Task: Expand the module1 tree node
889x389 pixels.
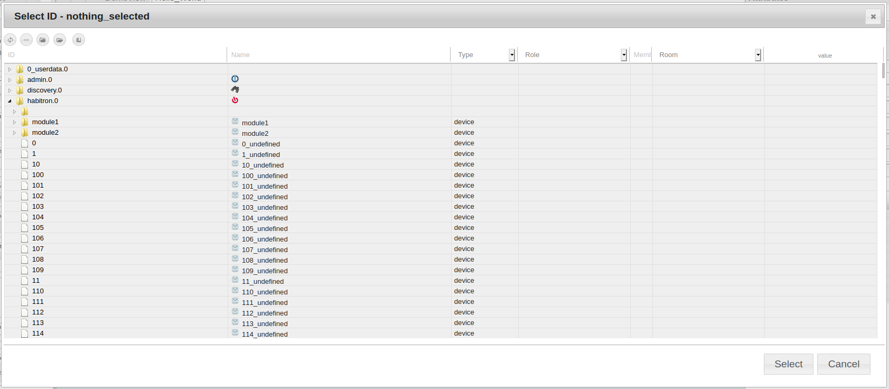Action: click(14, 122)
